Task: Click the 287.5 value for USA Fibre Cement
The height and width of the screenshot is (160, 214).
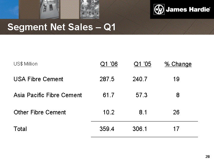Action: pos(107,79)
